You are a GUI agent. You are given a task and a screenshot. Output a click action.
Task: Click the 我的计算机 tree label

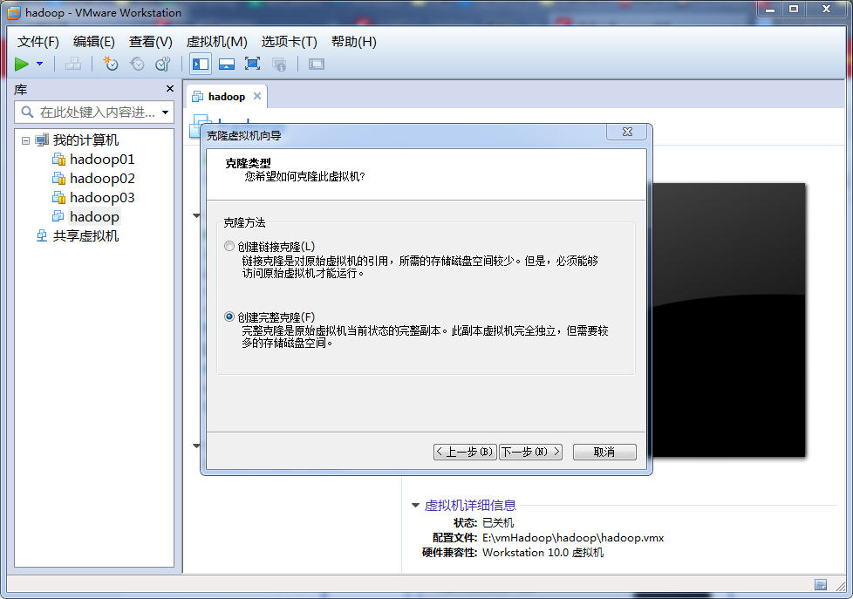pyautogui.click(x=85, y=140)
